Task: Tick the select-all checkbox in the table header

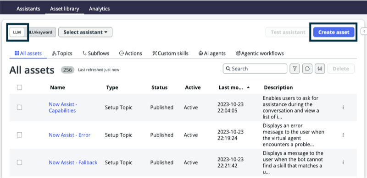Action: tap(19, 87)
